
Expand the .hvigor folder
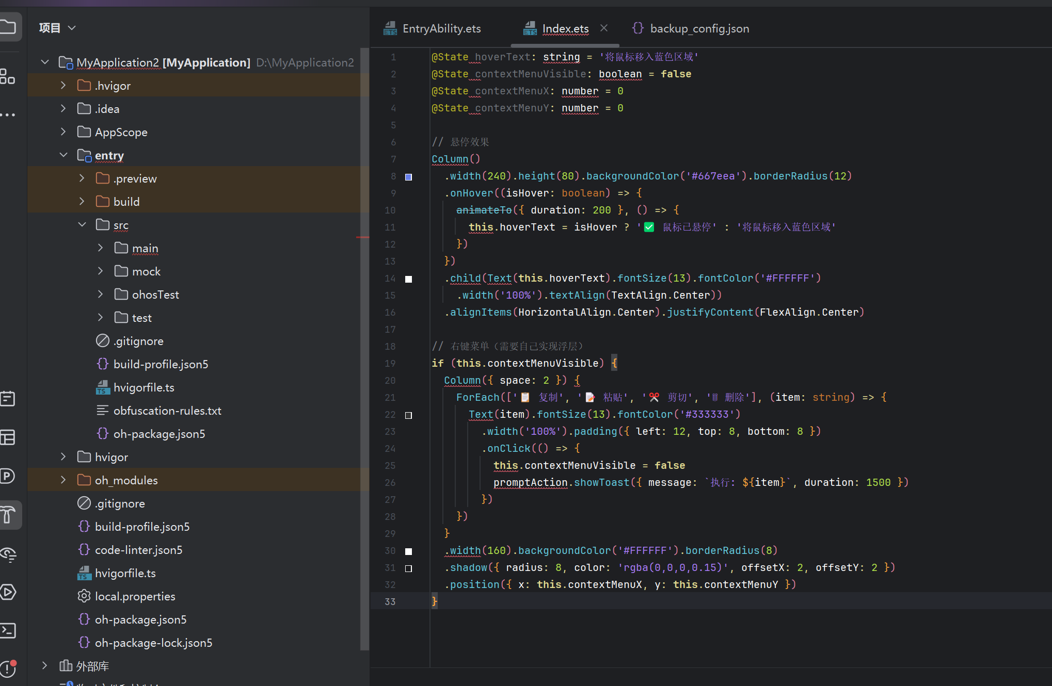click(63, 85)
